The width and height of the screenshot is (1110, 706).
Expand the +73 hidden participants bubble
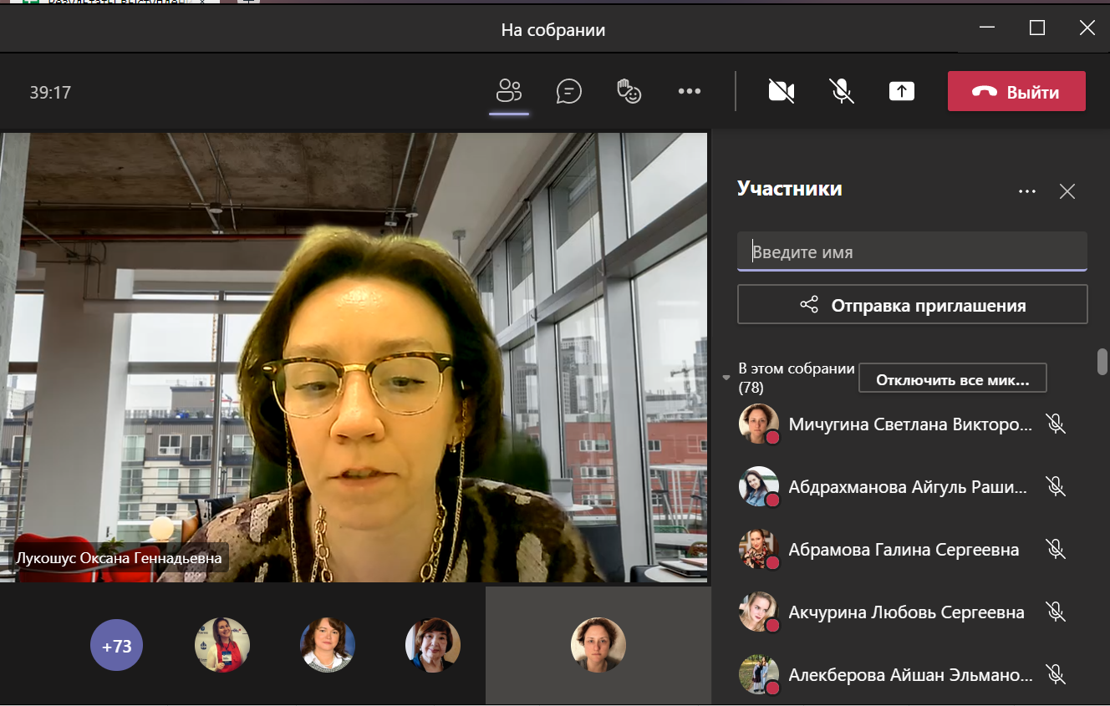tap(116, 646)
